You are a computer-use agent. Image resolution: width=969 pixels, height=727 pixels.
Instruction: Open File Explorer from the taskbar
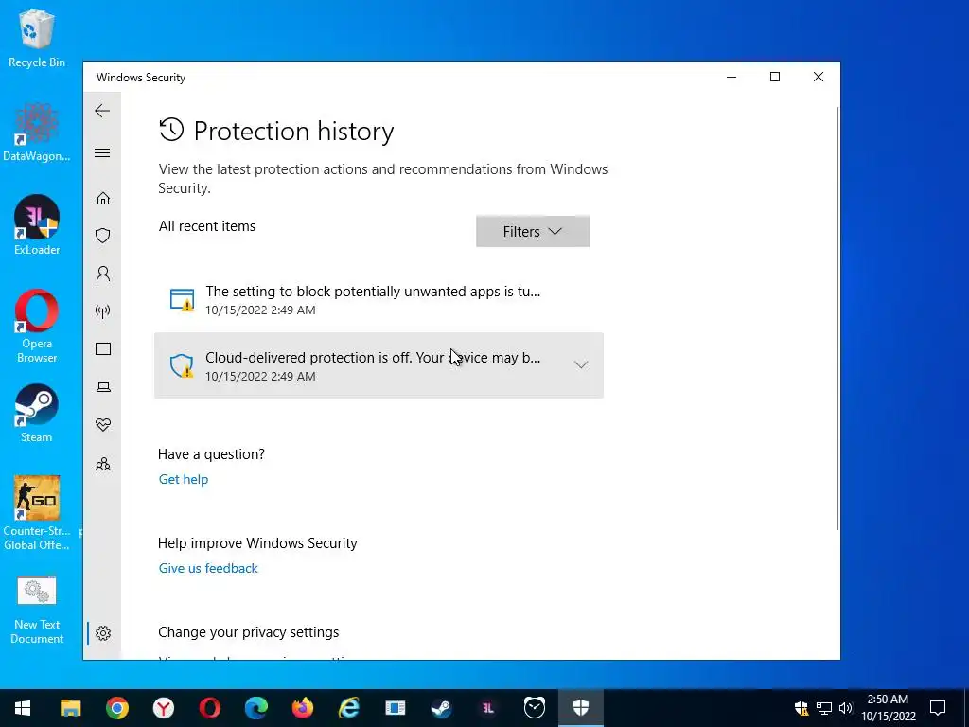coord(70,708)
